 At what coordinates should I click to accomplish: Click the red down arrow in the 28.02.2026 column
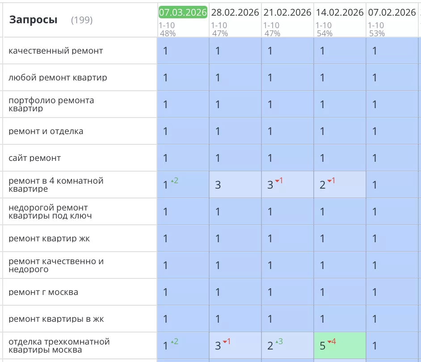[x=226, y=341]
